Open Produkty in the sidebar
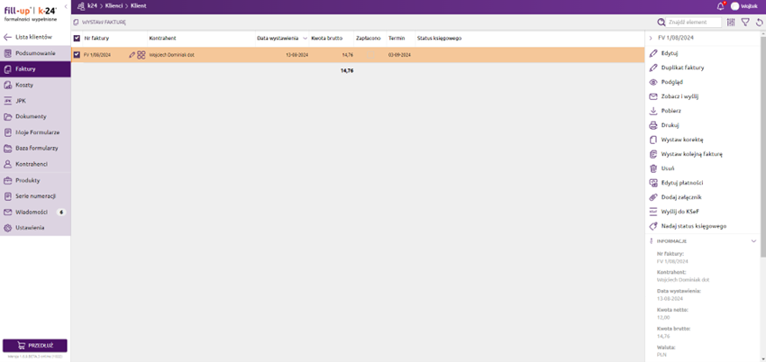This screenshot has height=362, width=766. click(x=35, y=180)
